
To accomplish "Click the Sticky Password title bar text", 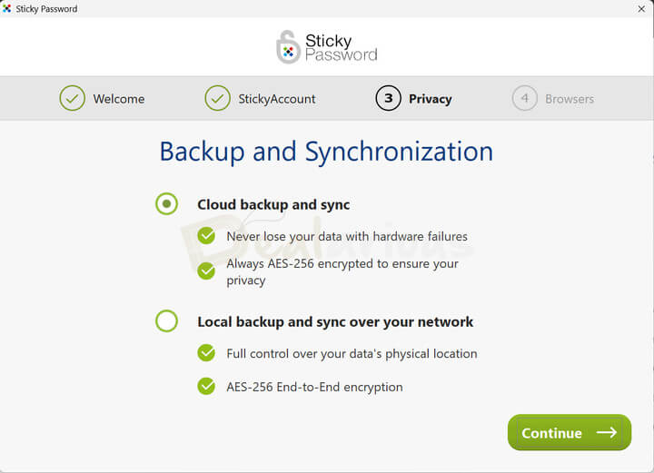I will pyautogui.click(x=46, y=9).
